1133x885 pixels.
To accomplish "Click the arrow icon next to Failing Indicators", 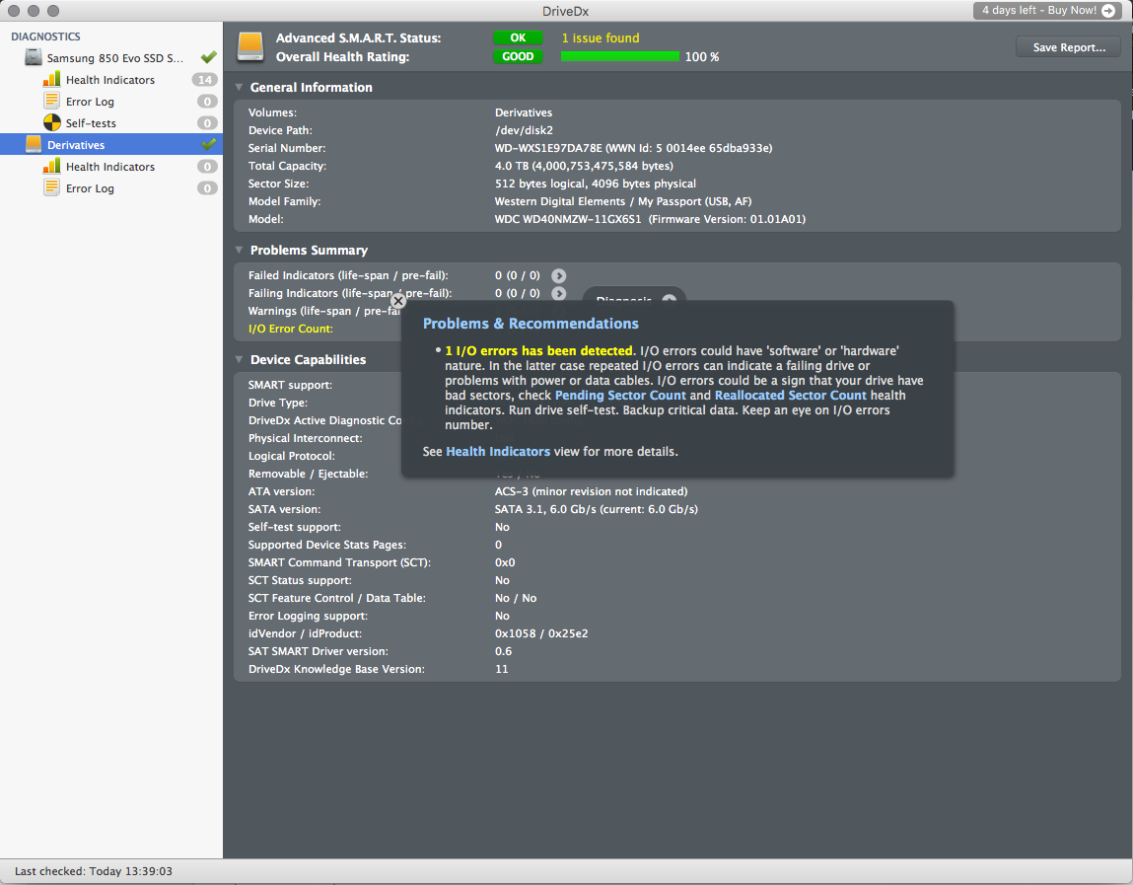I will click(558, 294).
